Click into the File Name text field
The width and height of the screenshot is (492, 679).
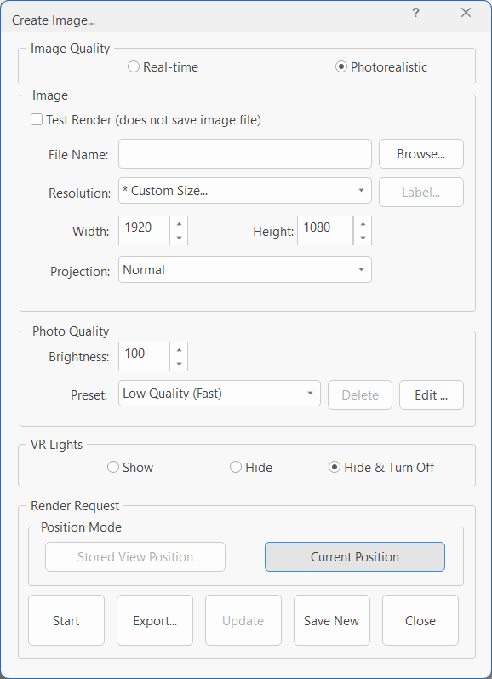pos(245,153)
